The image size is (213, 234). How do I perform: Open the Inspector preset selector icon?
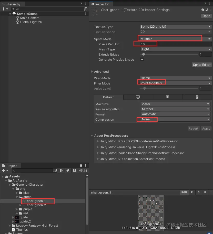click(x=207, y=10)
